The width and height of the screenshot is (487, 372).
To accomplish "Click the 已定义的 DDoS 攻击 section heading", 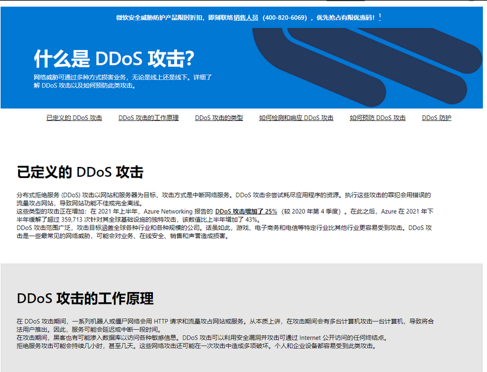I will tap(80, 172).
